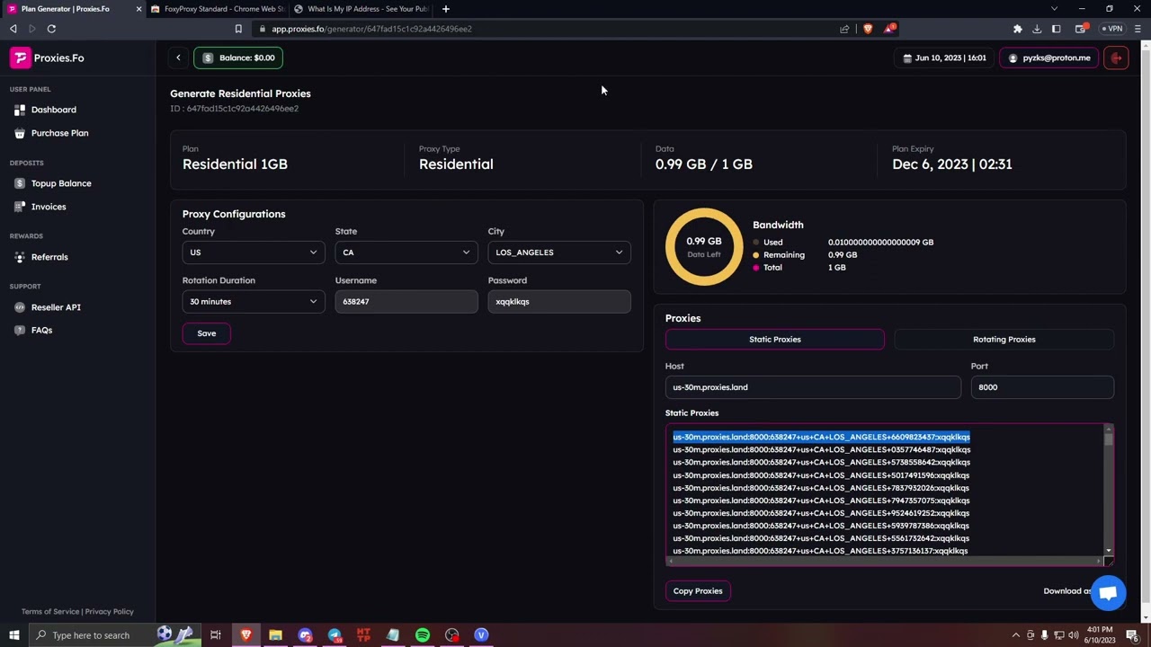This screenshot has width=1151, height=647.
Task: Open Telegram from the taskbar
Action: point(335,635)
